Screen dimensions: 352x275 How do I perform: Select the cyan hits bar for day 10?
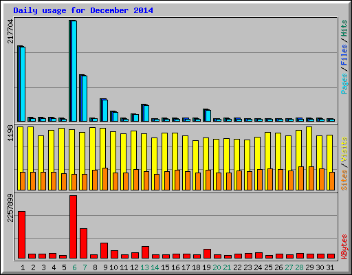(115, 117)
